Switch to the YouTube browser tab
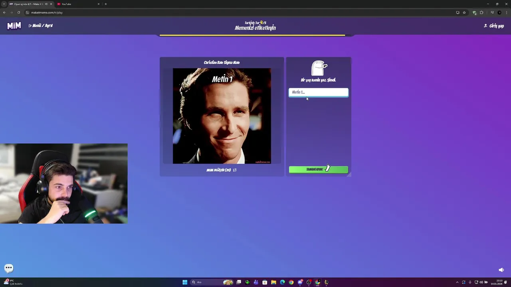 [x=78, y=4]
